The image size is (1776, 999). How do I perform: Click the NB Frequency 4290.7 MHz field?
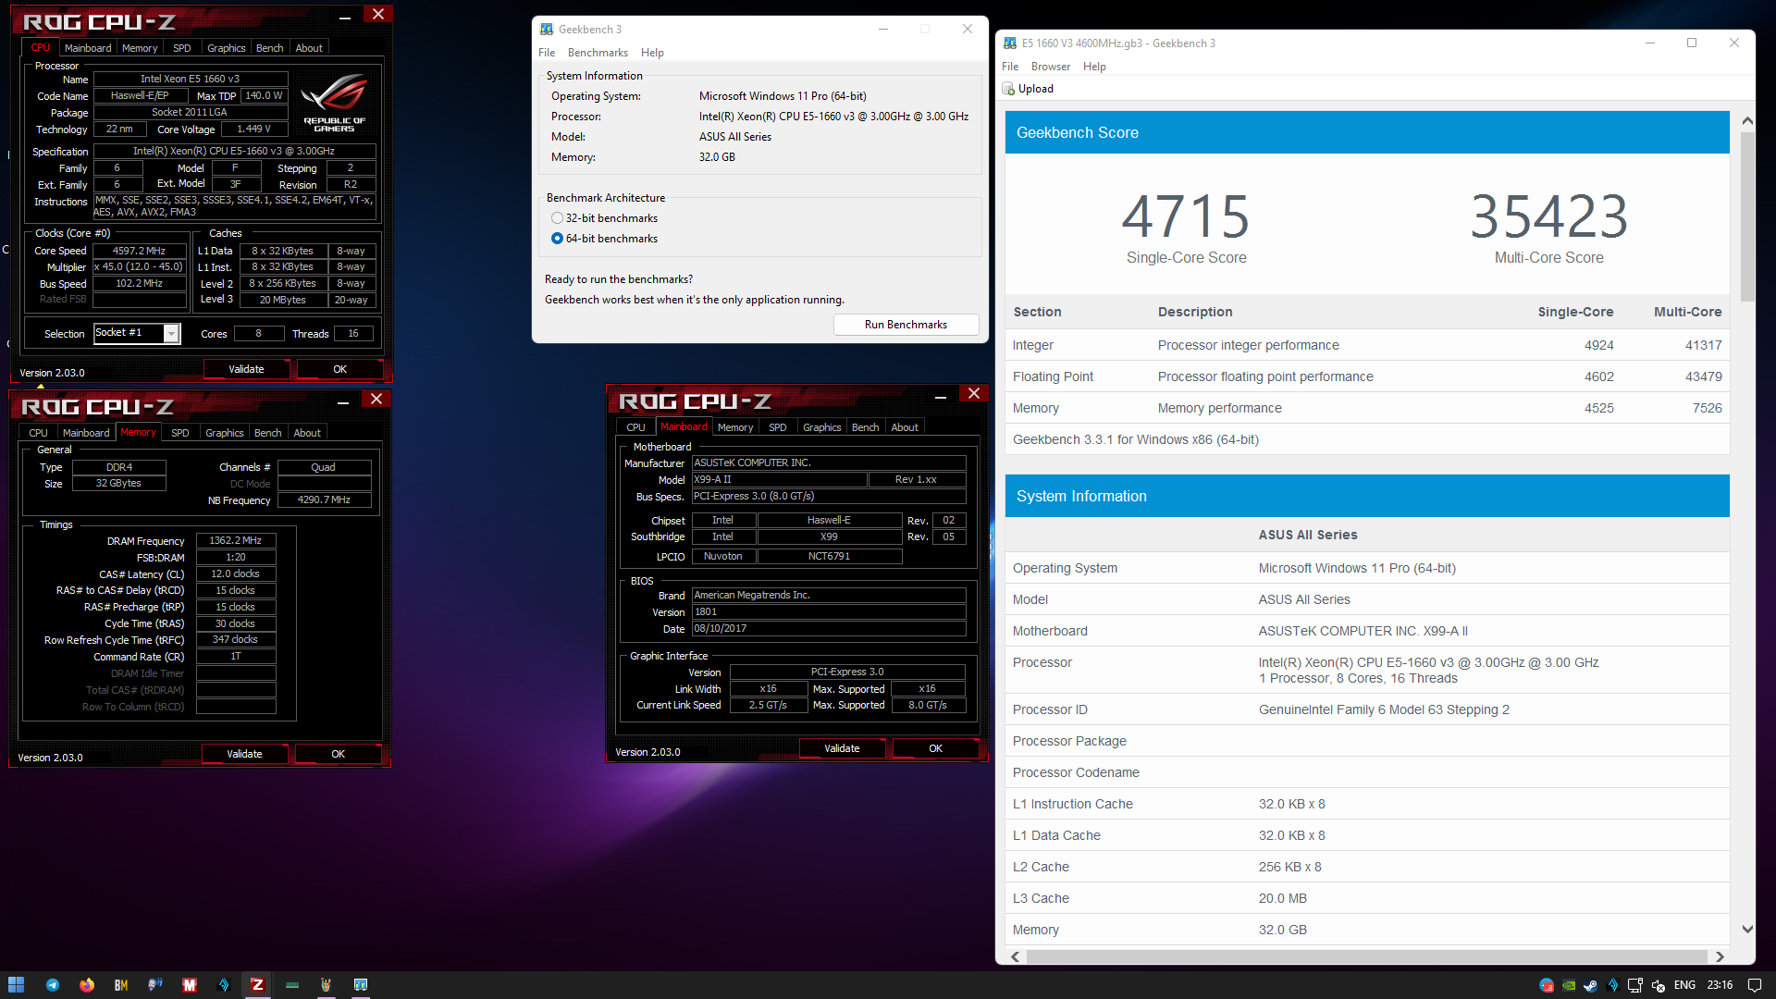pos(324,499)
